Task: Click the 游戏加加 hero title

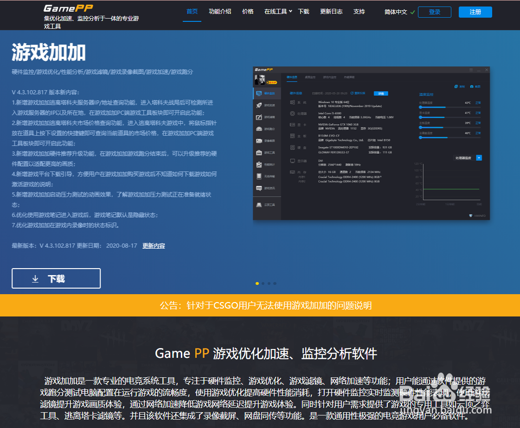Action: point(49,53)
